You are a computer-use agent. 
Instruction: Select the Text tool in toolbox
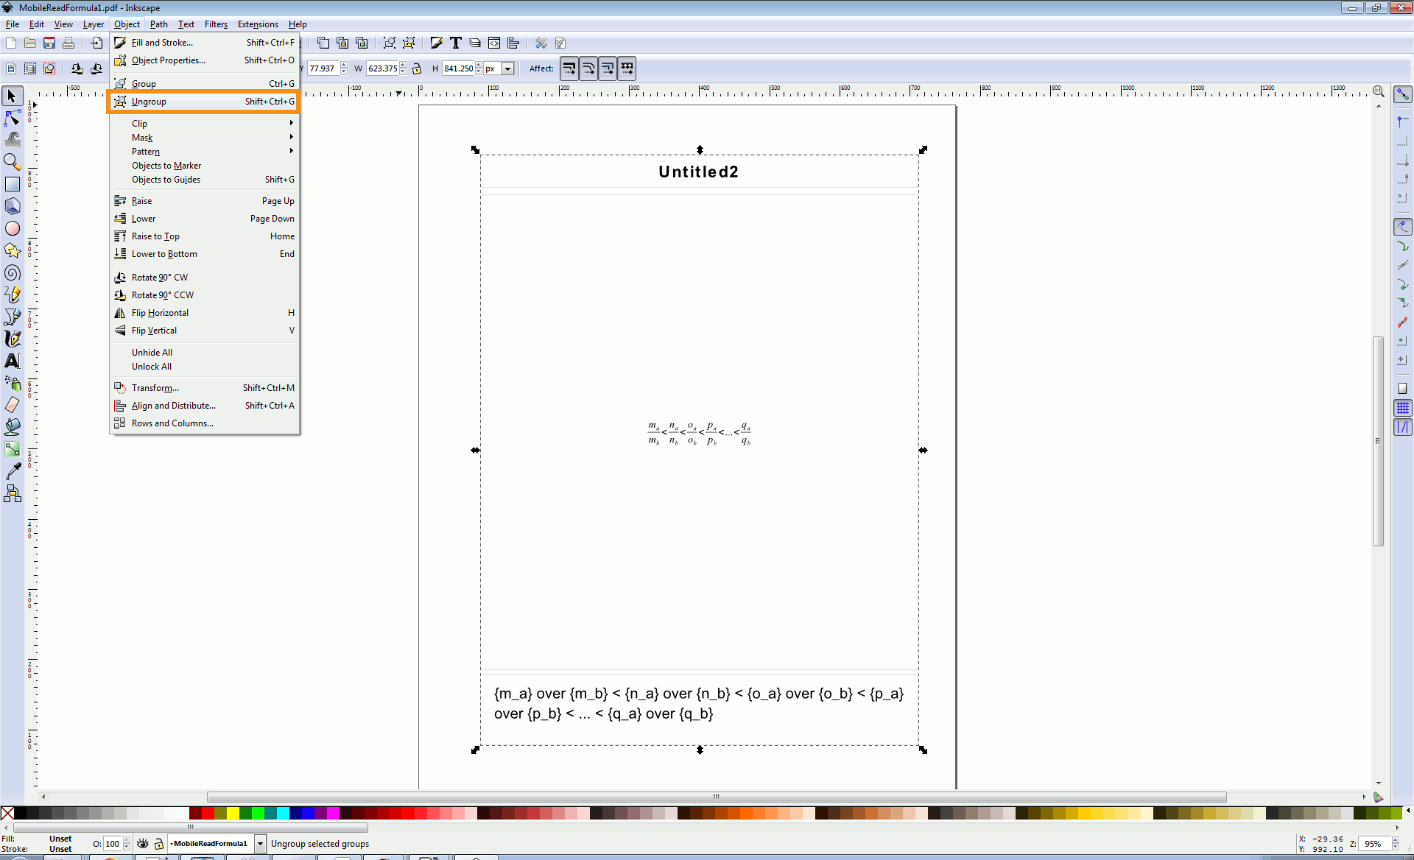13,361
